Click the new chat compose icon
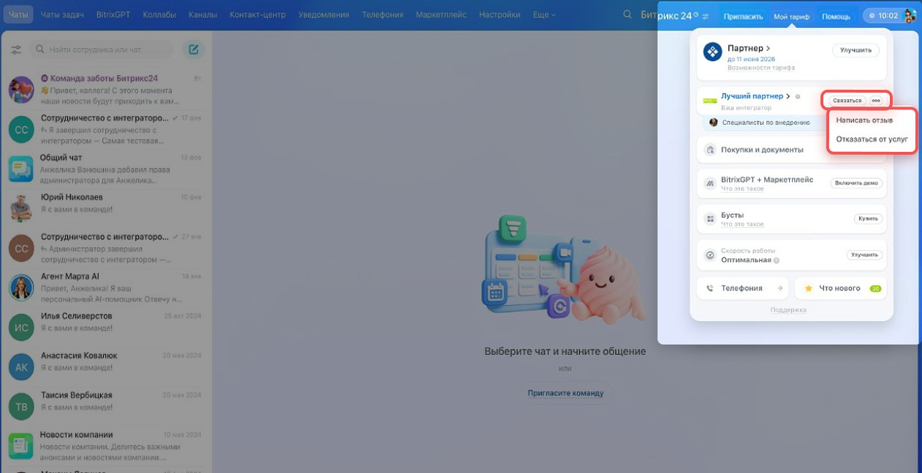This screenshot has width=922, height=473. coord(194,50)
